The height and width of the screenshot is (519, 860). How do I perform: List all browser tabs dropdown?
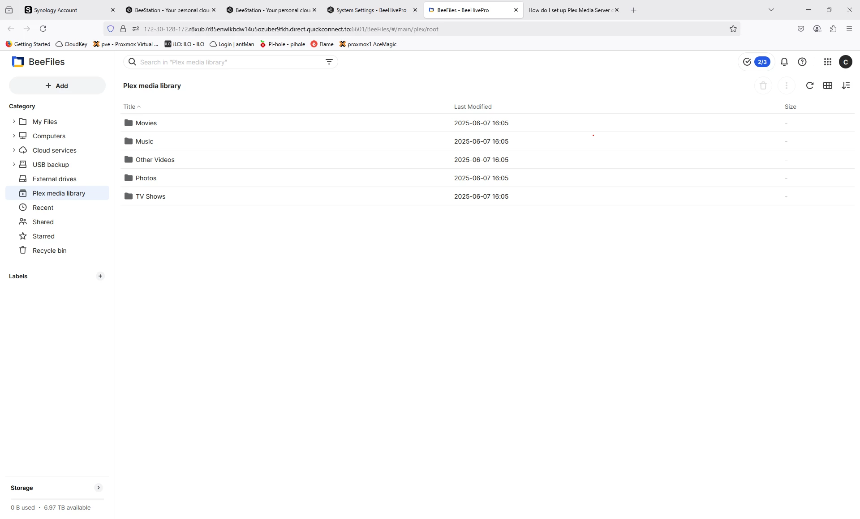(x=771, y=10)
